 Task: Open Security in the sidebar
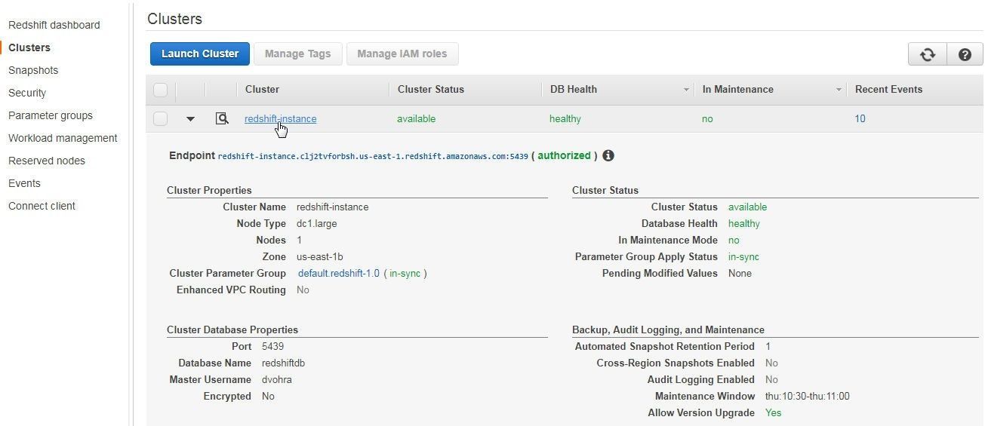27,93
